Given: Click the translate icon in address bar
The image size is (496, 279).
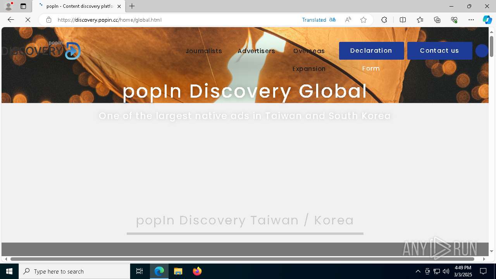Looking at the screenshot, I should tap(332, 20).
